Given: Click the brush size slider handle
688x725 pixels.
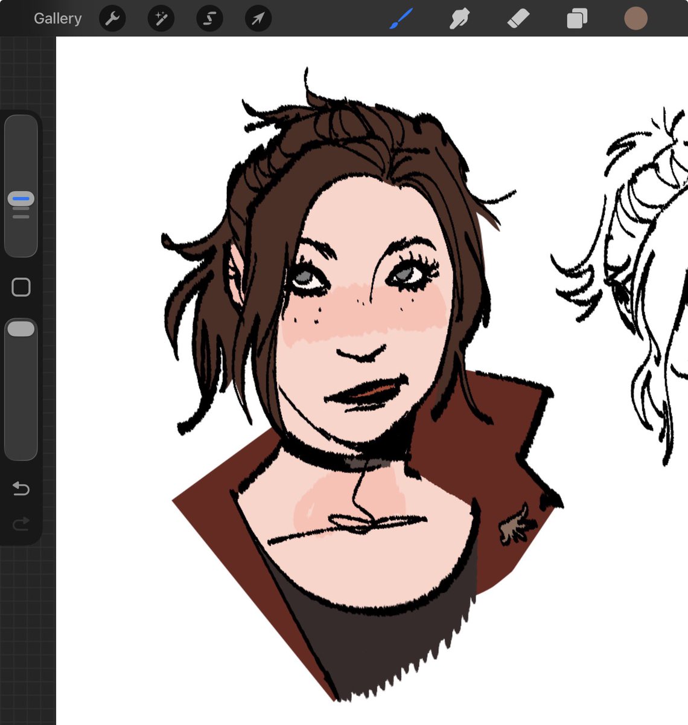Looking at the screenshot, I should (x=21, y=198).
